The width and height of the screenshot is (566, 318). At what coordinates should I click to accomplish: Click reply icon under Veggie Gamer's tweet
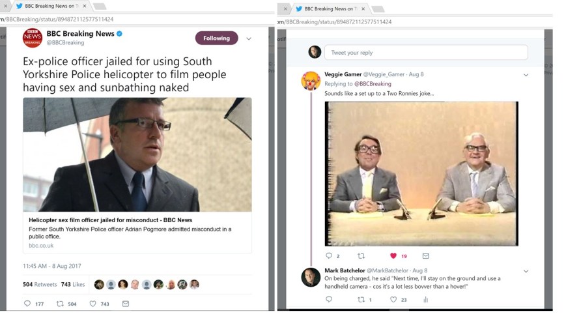329,256
